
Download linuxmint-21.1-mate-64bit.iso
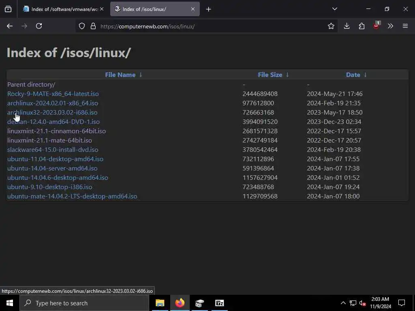[x=49, y=141]
